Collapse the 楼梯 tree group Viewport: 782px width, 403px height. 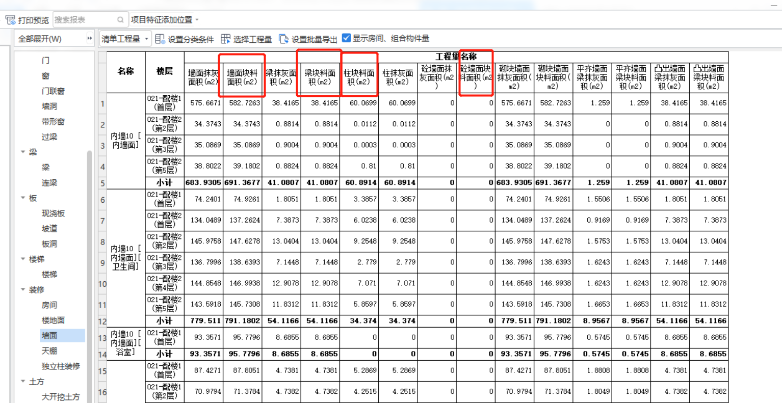tap(23, 259)
